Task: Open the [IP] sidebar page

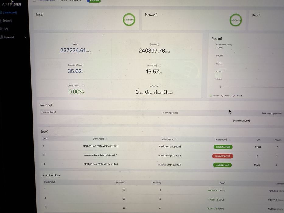Action: tap(5, 29)
